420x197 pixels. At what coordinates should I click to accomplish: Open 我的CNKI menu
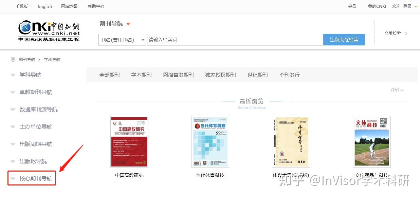[377, 6]
